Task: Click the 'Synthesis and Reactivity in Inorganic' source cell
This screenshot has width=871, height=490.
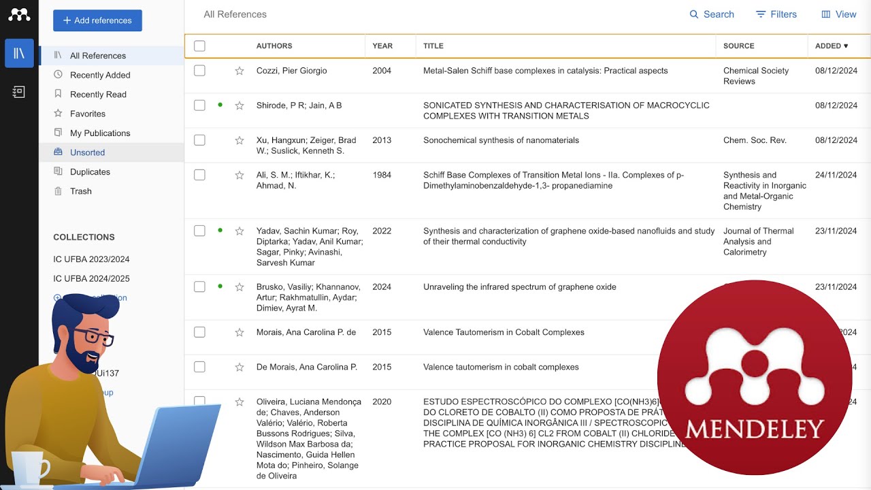Action: (x=765, y=191)
